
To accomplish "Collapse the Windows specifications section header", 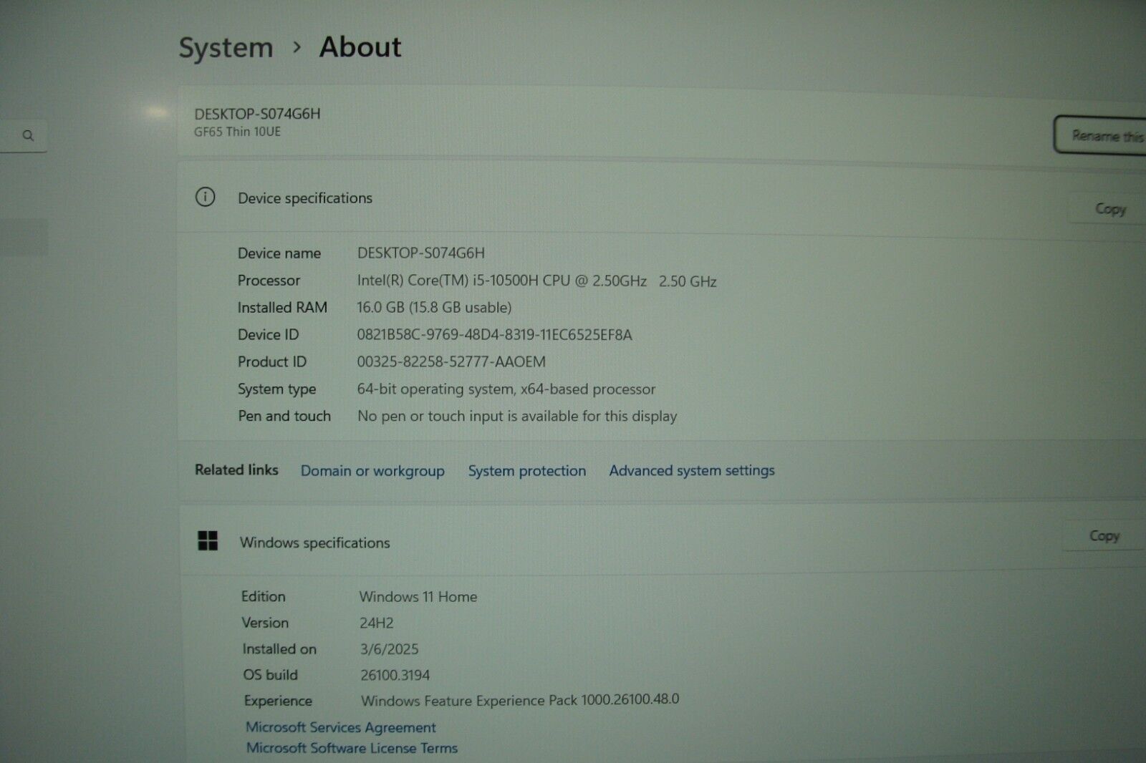I will click(662, 541).
